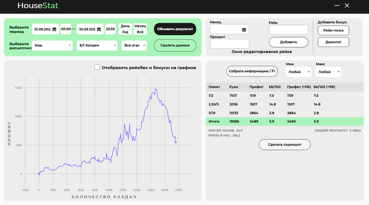The height and width of the screenshot is (205, 369).
Task: Select the День period preset
Action: coord(125,26)
